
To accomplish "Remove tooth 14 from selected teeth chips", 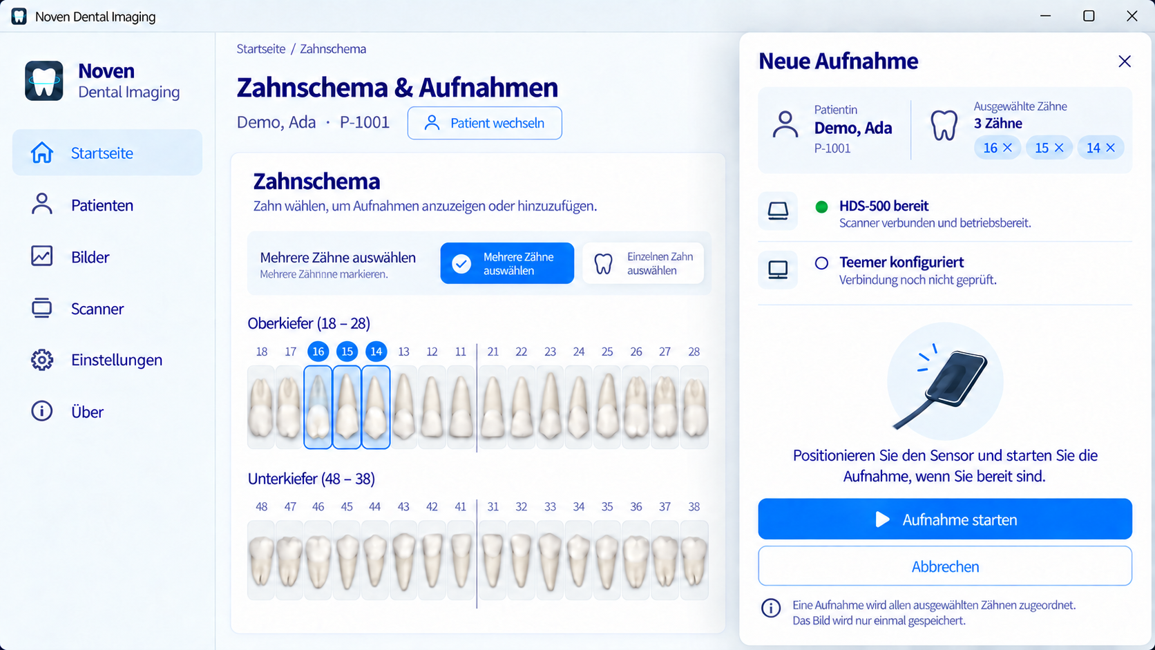I will (x=1111, y=148).
